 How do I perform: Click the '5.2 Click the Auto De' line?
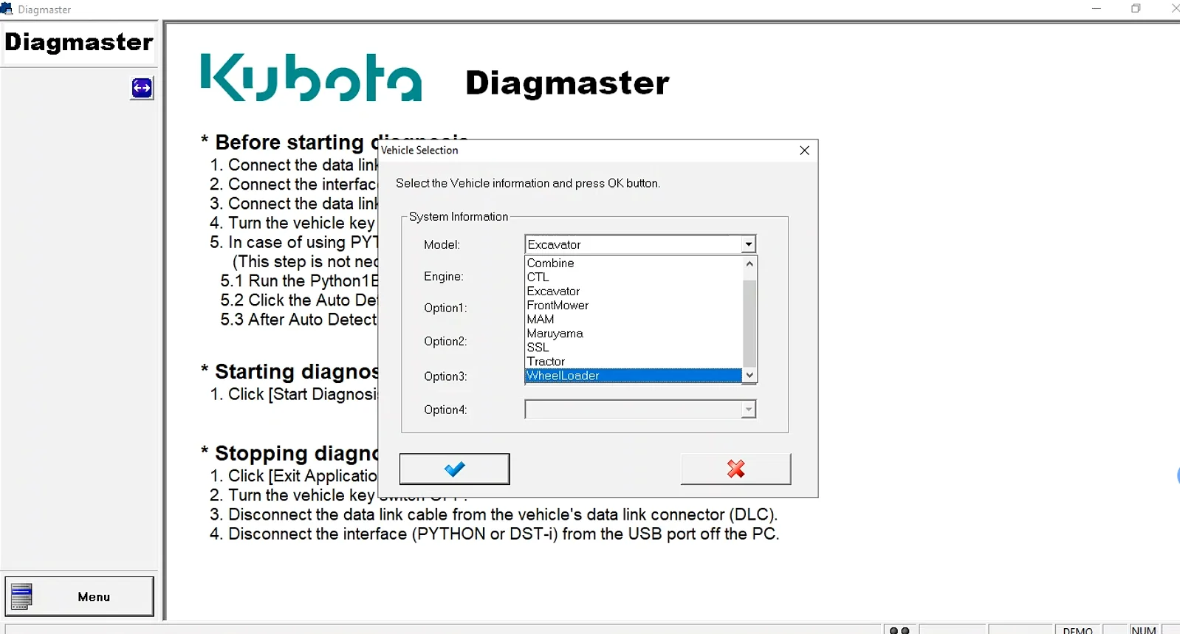[x=298, y=300]
